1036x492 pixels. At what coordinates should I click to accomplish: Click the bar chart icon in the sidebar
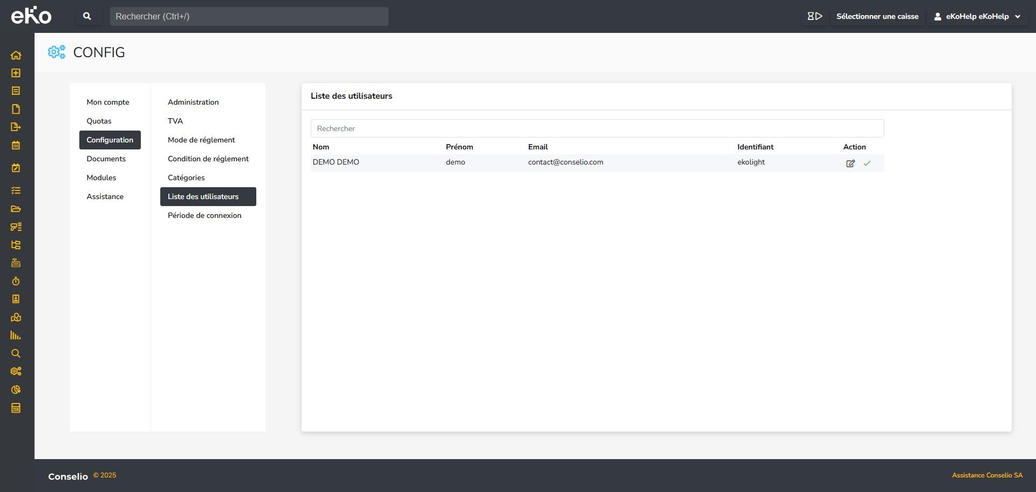click(x=16, y=336)
